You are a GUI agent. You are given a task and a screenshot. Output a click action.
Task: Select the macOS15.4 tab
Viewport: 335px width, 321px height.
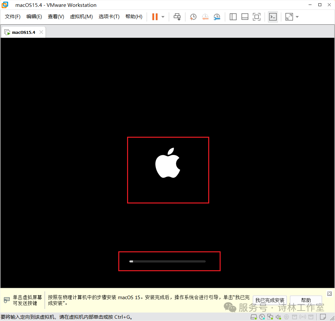click(x=23, y=33)
